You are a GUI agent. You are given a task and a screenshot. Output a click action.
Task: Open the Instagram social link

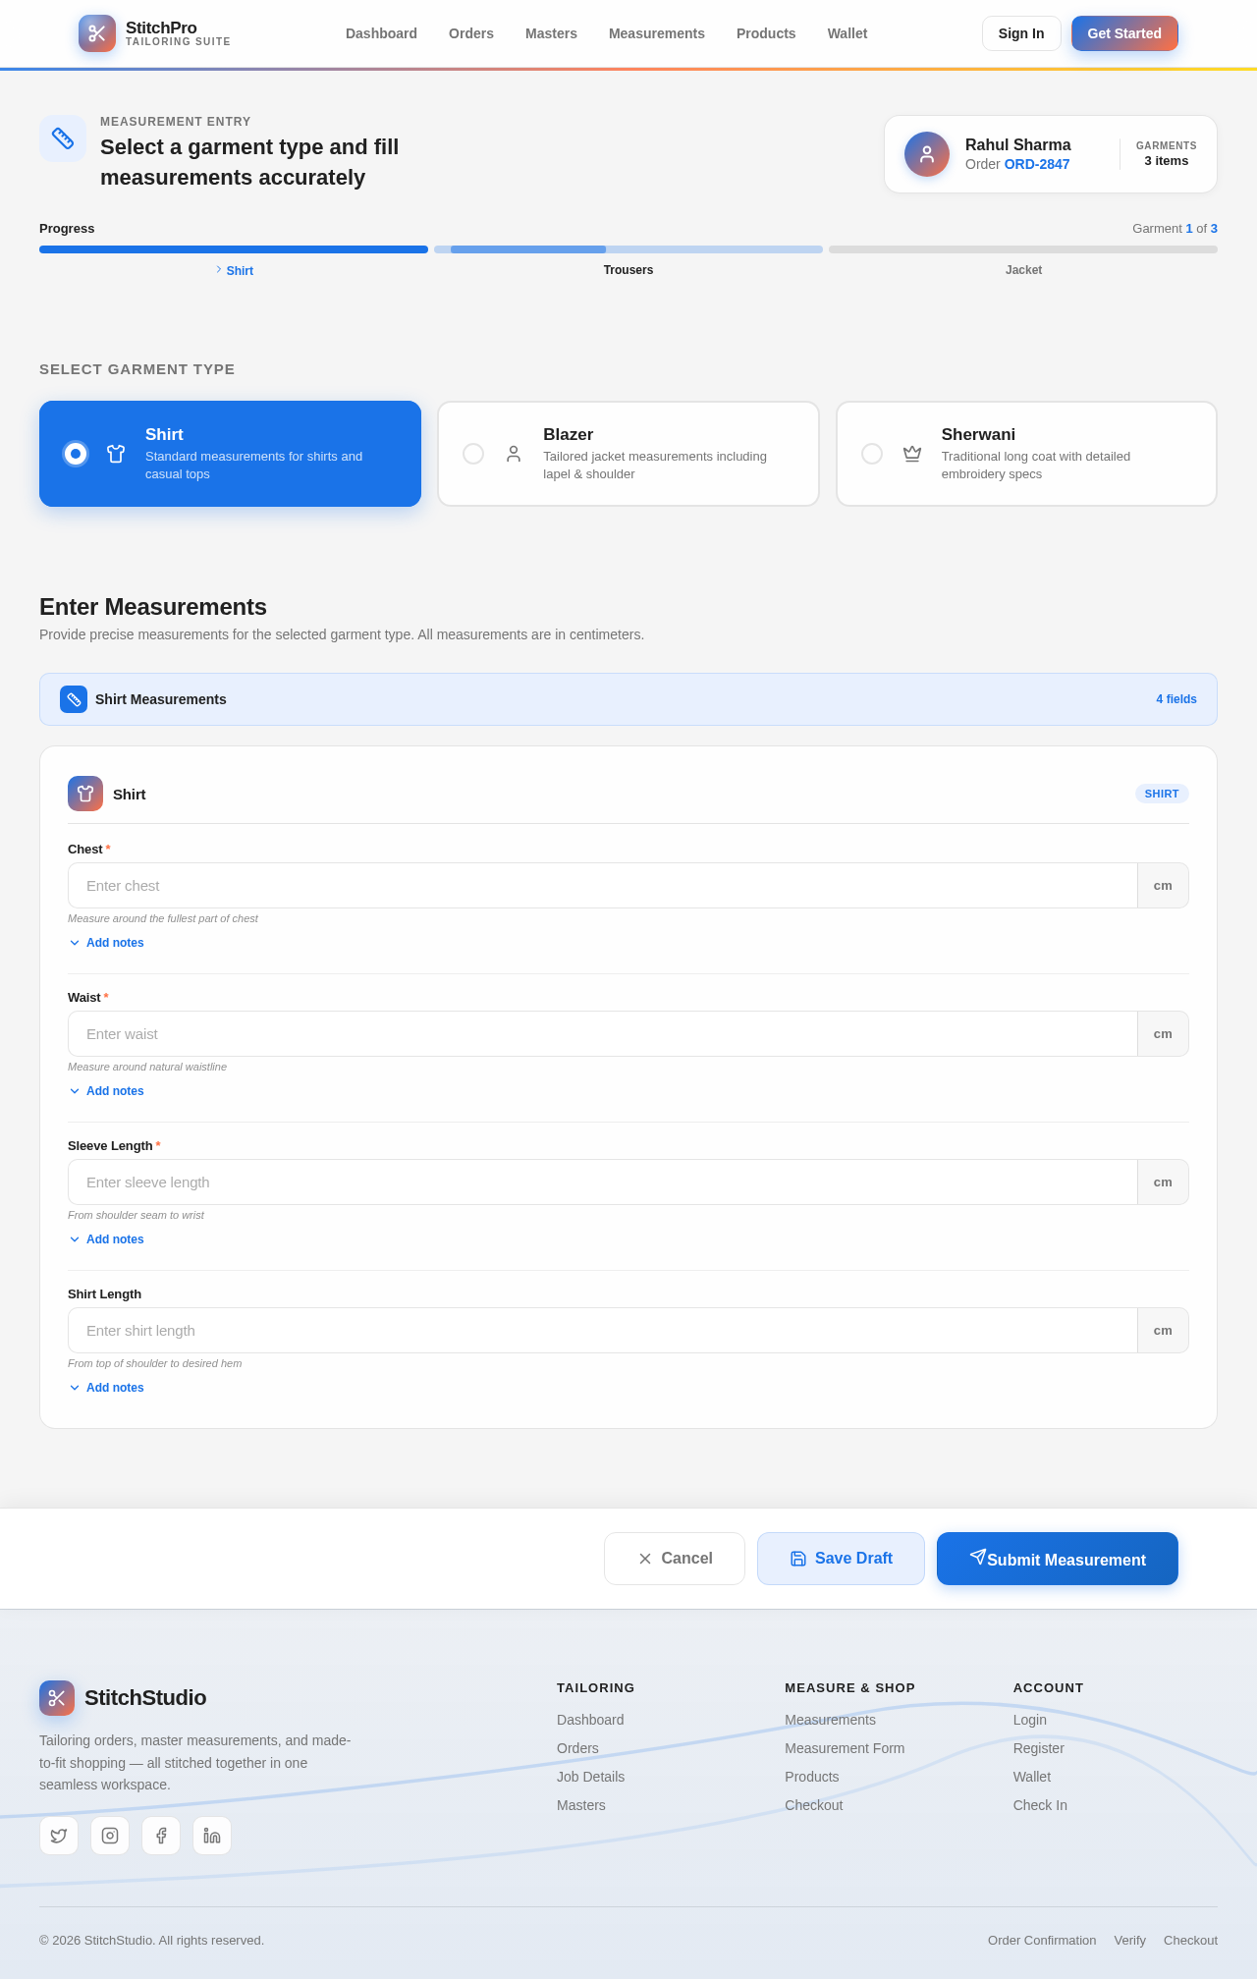click(110, 1836)
